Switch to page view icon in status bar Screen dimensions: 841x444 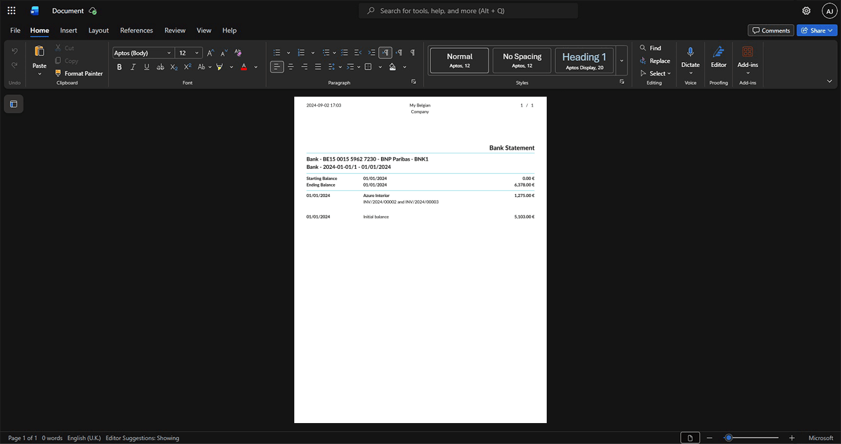pyautogui.click(x=690, y=438)
